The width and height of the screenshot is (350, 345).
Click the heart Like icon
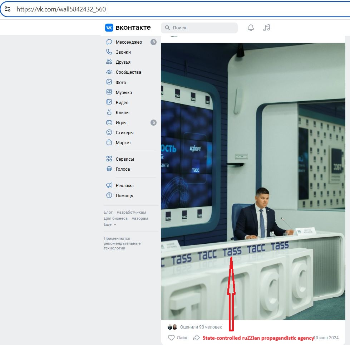coord(171,337)
